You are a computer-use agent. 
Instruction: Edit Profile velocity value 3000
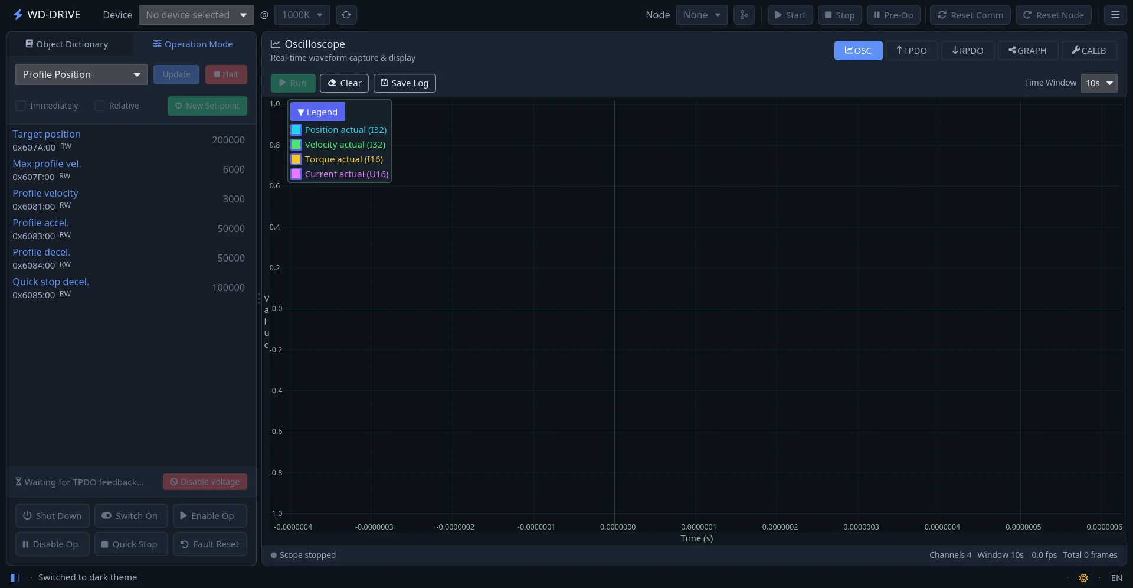[x=234, y=199]
